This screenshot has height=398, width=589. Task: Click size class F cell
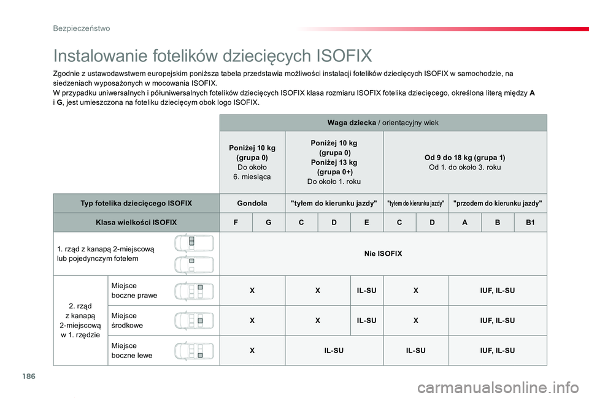236,222
